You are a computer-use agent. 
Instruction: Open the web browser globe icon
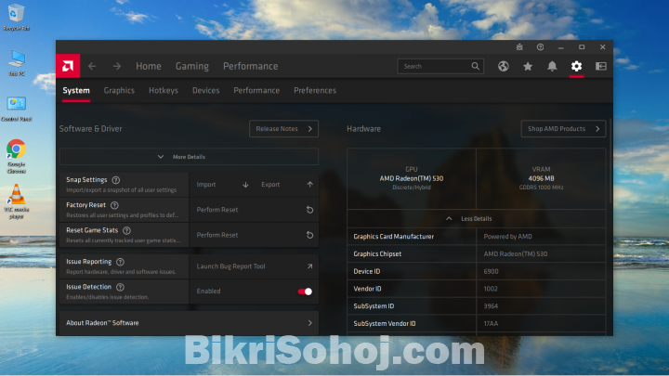pos(504,66)
